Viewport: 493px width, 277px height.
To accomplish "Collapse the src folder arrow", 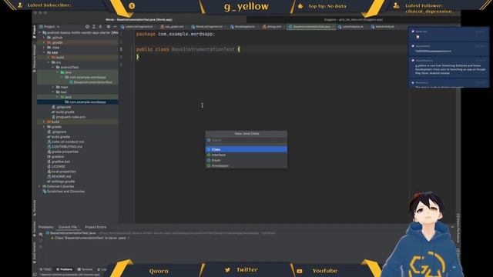I will pyautogui.click(x=49, y=62).
